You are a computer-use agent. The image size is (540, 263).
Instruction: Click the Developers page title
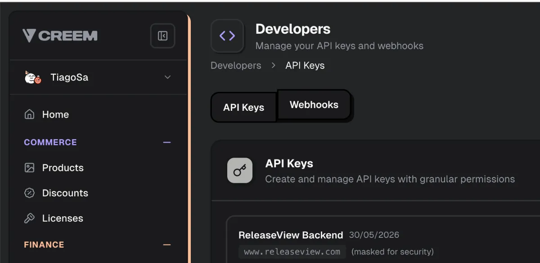click(x=293, y=29)
